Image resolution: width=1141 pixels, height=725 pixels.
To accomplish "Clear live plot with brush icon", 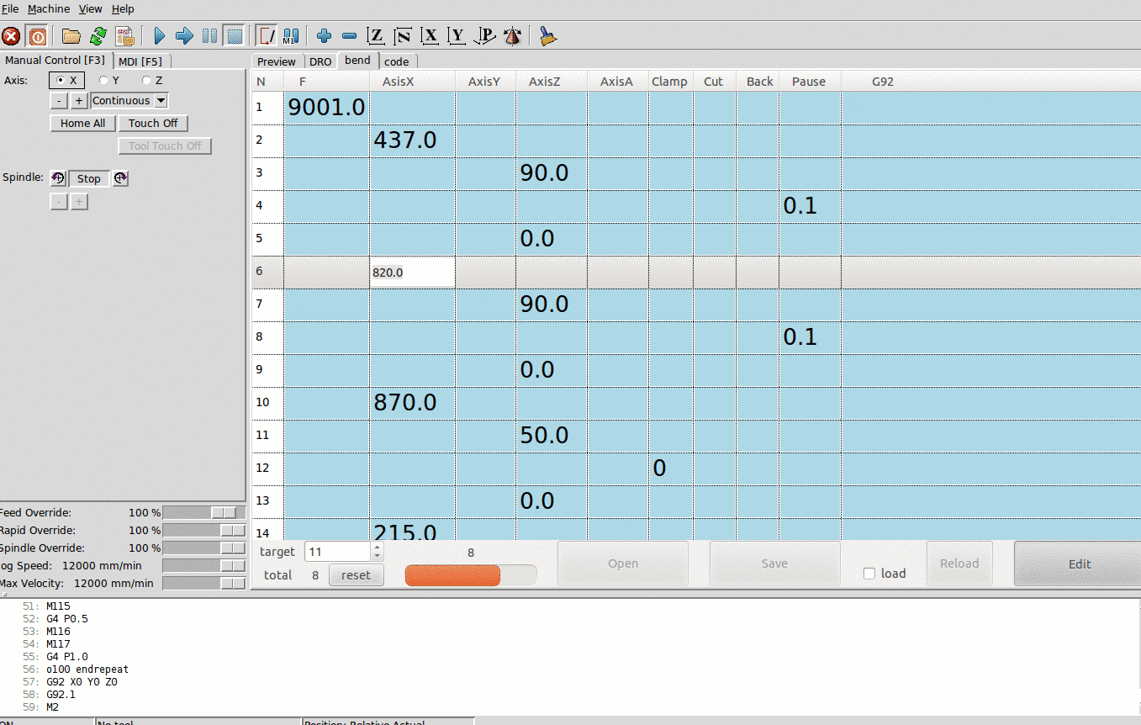I will [547, 36].
